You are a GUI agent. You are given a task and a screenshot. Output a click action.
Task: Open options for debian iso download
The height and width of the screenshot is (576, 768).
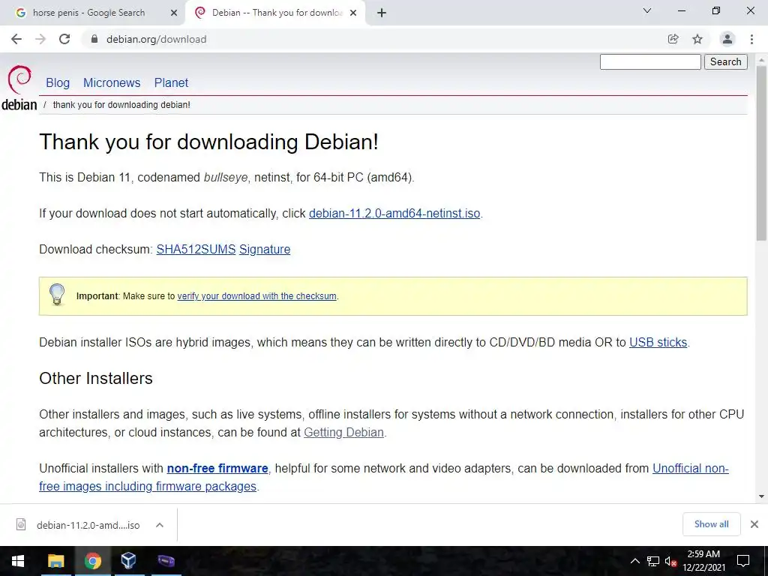[x=160, y=525]
